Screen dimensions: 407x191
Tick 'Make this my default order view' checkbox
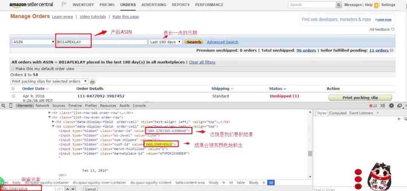pos(13,69)
